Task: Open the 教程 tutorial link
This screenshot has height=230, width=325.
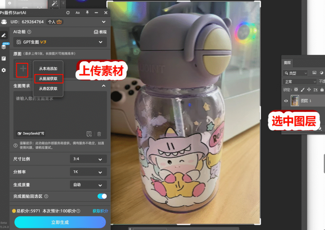Action: tap(100, 32)
